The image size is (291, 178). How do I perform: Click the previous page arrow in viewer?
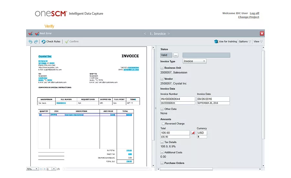41,169
